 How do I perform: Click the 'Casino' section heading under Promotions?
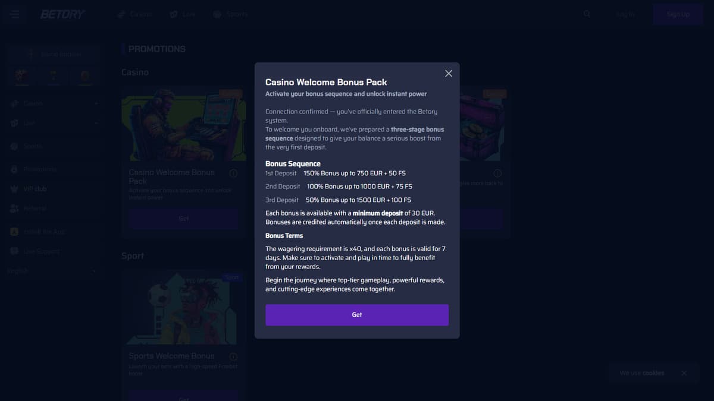[135, 72]
